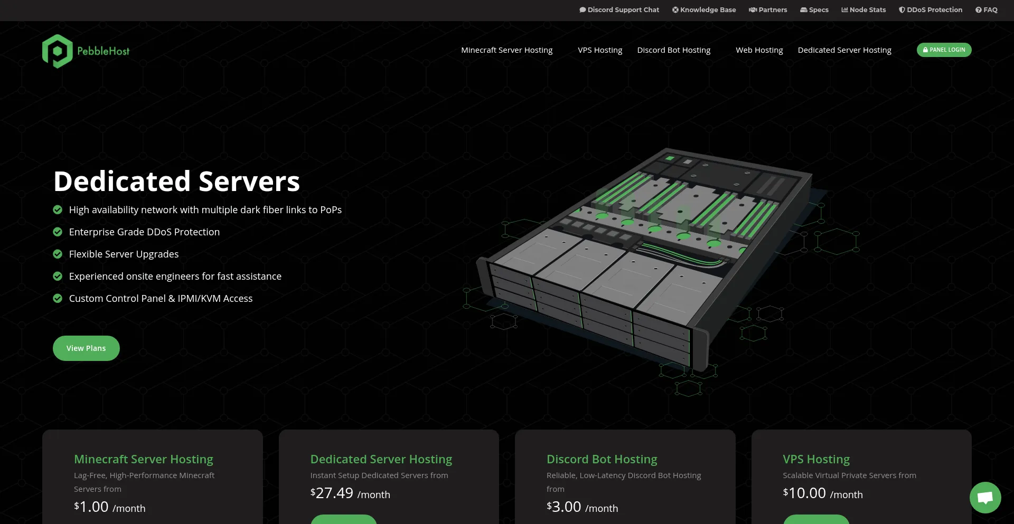Open Discord Support Chat link
The height and width of the screenshot is (524, 1014).
point(619,10)
